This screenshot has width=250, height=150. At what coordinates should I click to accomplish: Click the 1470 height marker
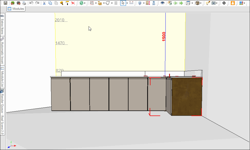pyautogui.click(x=60, y=43)
